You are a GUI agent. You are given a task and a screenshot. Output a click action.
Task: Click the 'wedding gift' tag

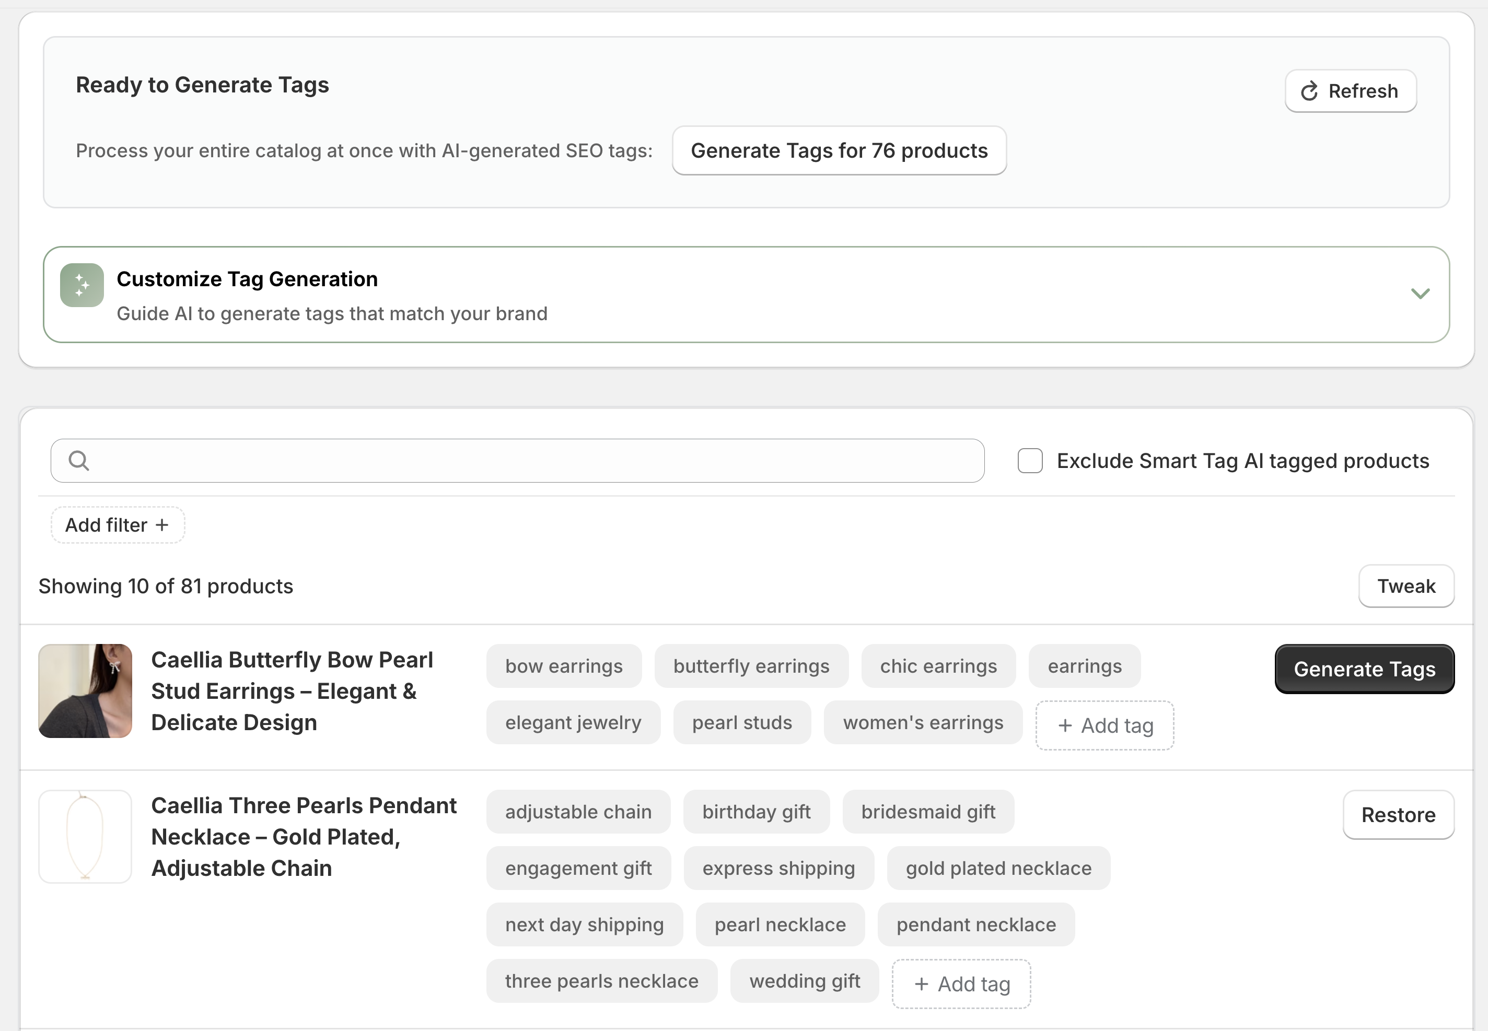tap(805, 981)
